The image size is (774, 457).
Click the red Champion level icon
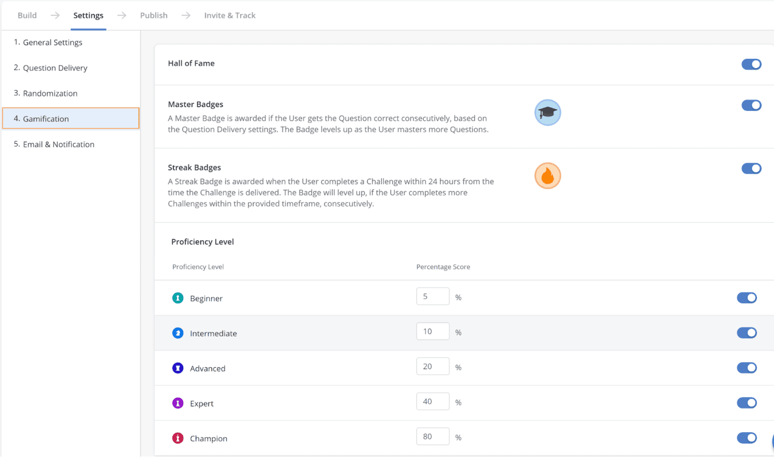(178, 438)
